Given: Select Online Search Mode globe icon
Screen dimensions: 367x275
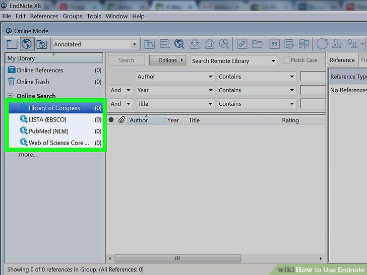Looking at the screenshot, I should point(27,44).
